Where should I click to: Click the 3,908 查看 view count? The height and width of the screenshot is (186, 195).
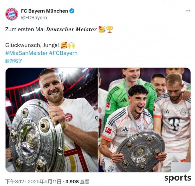point(77,182)
